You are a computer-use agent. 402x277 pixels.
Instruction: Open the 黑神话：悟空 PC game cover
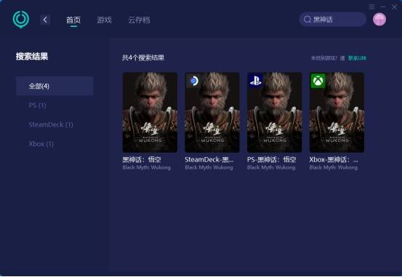150,113
